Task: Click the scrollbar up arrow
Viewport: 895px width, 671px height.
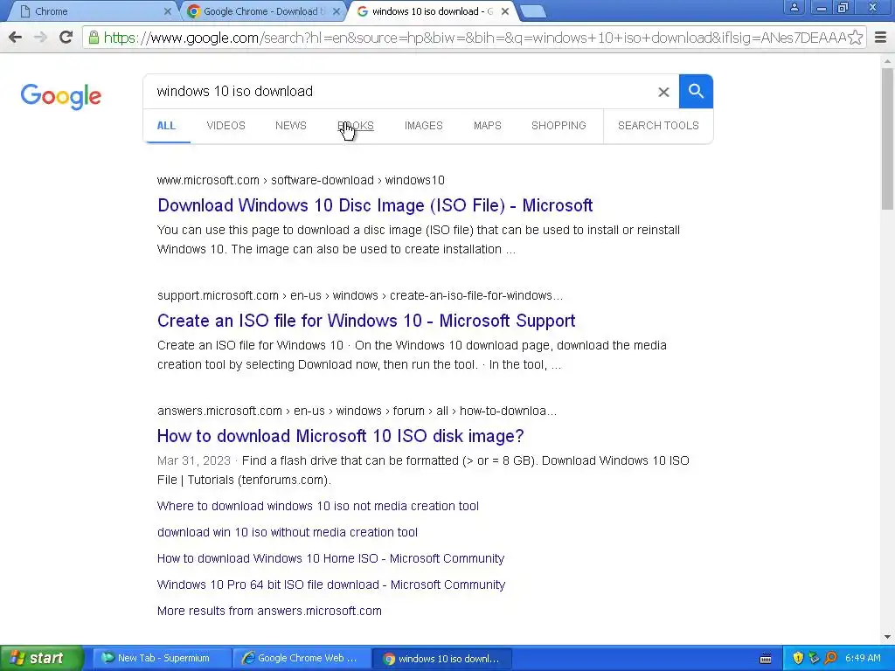Action: click(x=887, y=60)
